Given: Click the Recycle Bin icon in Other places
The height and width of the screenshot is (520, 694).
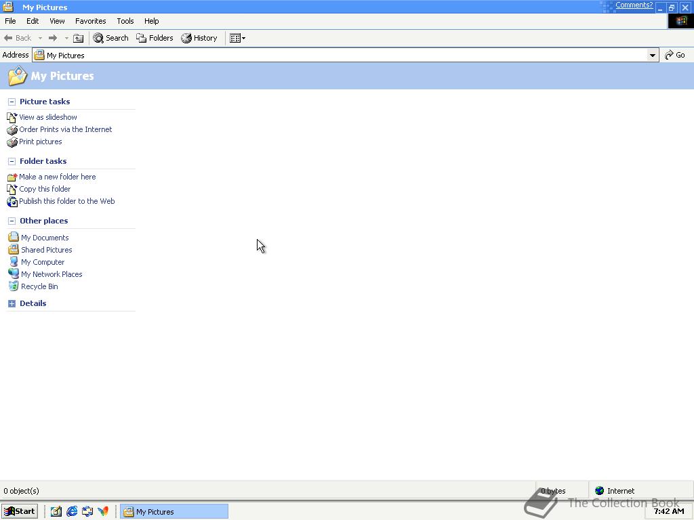Looking at the screenshot, I should (14, 286).
